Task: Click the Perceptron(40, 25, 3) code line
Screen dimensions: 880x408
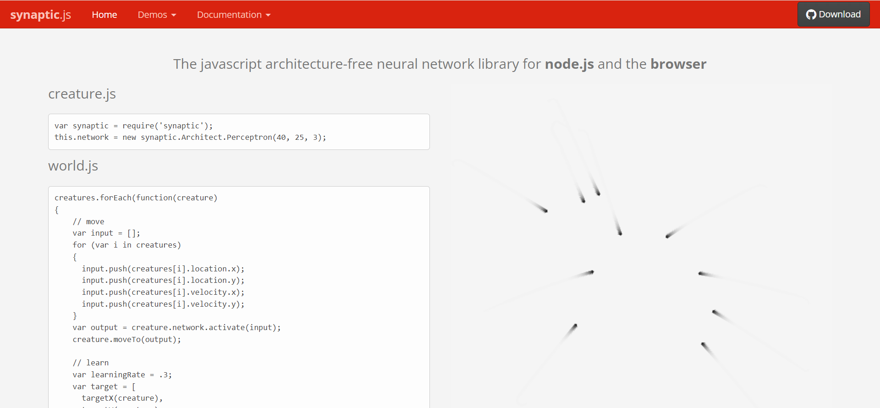Action: point(190,138)
